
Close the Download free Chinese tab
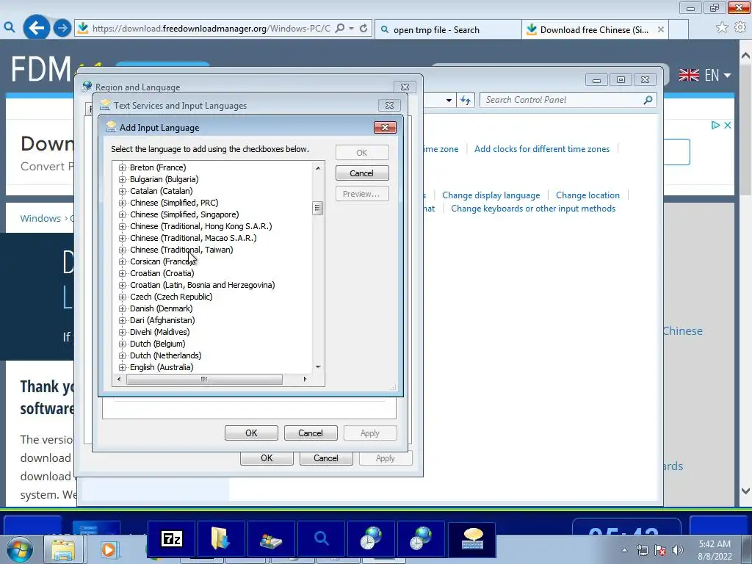point(660,29)
